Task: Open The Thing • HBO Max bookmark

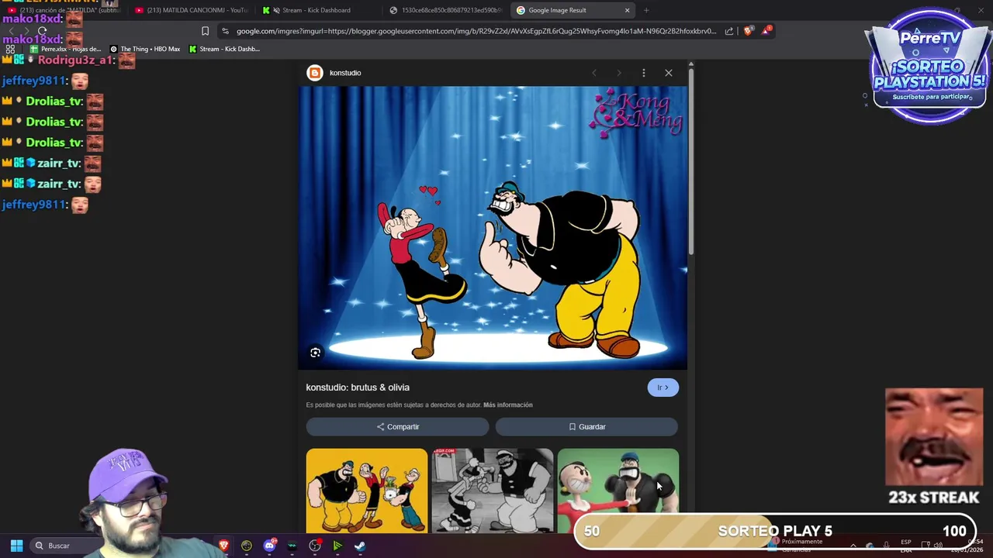Action: coord(145,49)
